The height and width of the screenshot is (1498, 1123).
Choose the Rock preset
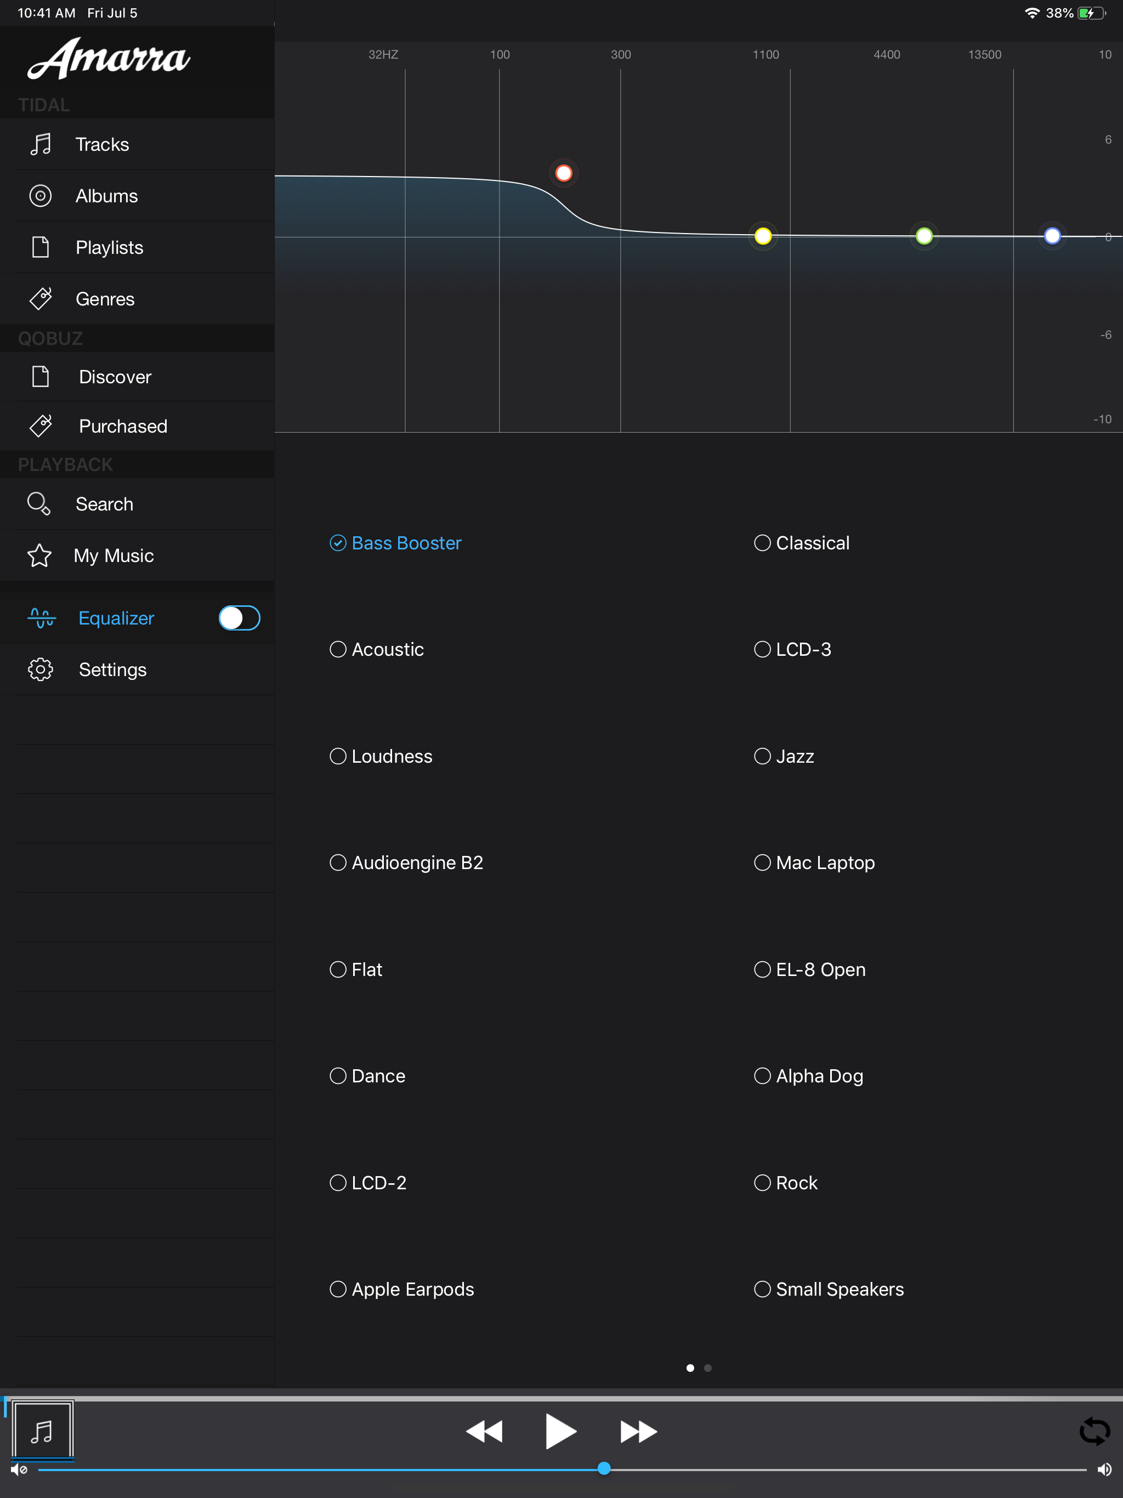pyautogui.click(x=762, y=1182)
